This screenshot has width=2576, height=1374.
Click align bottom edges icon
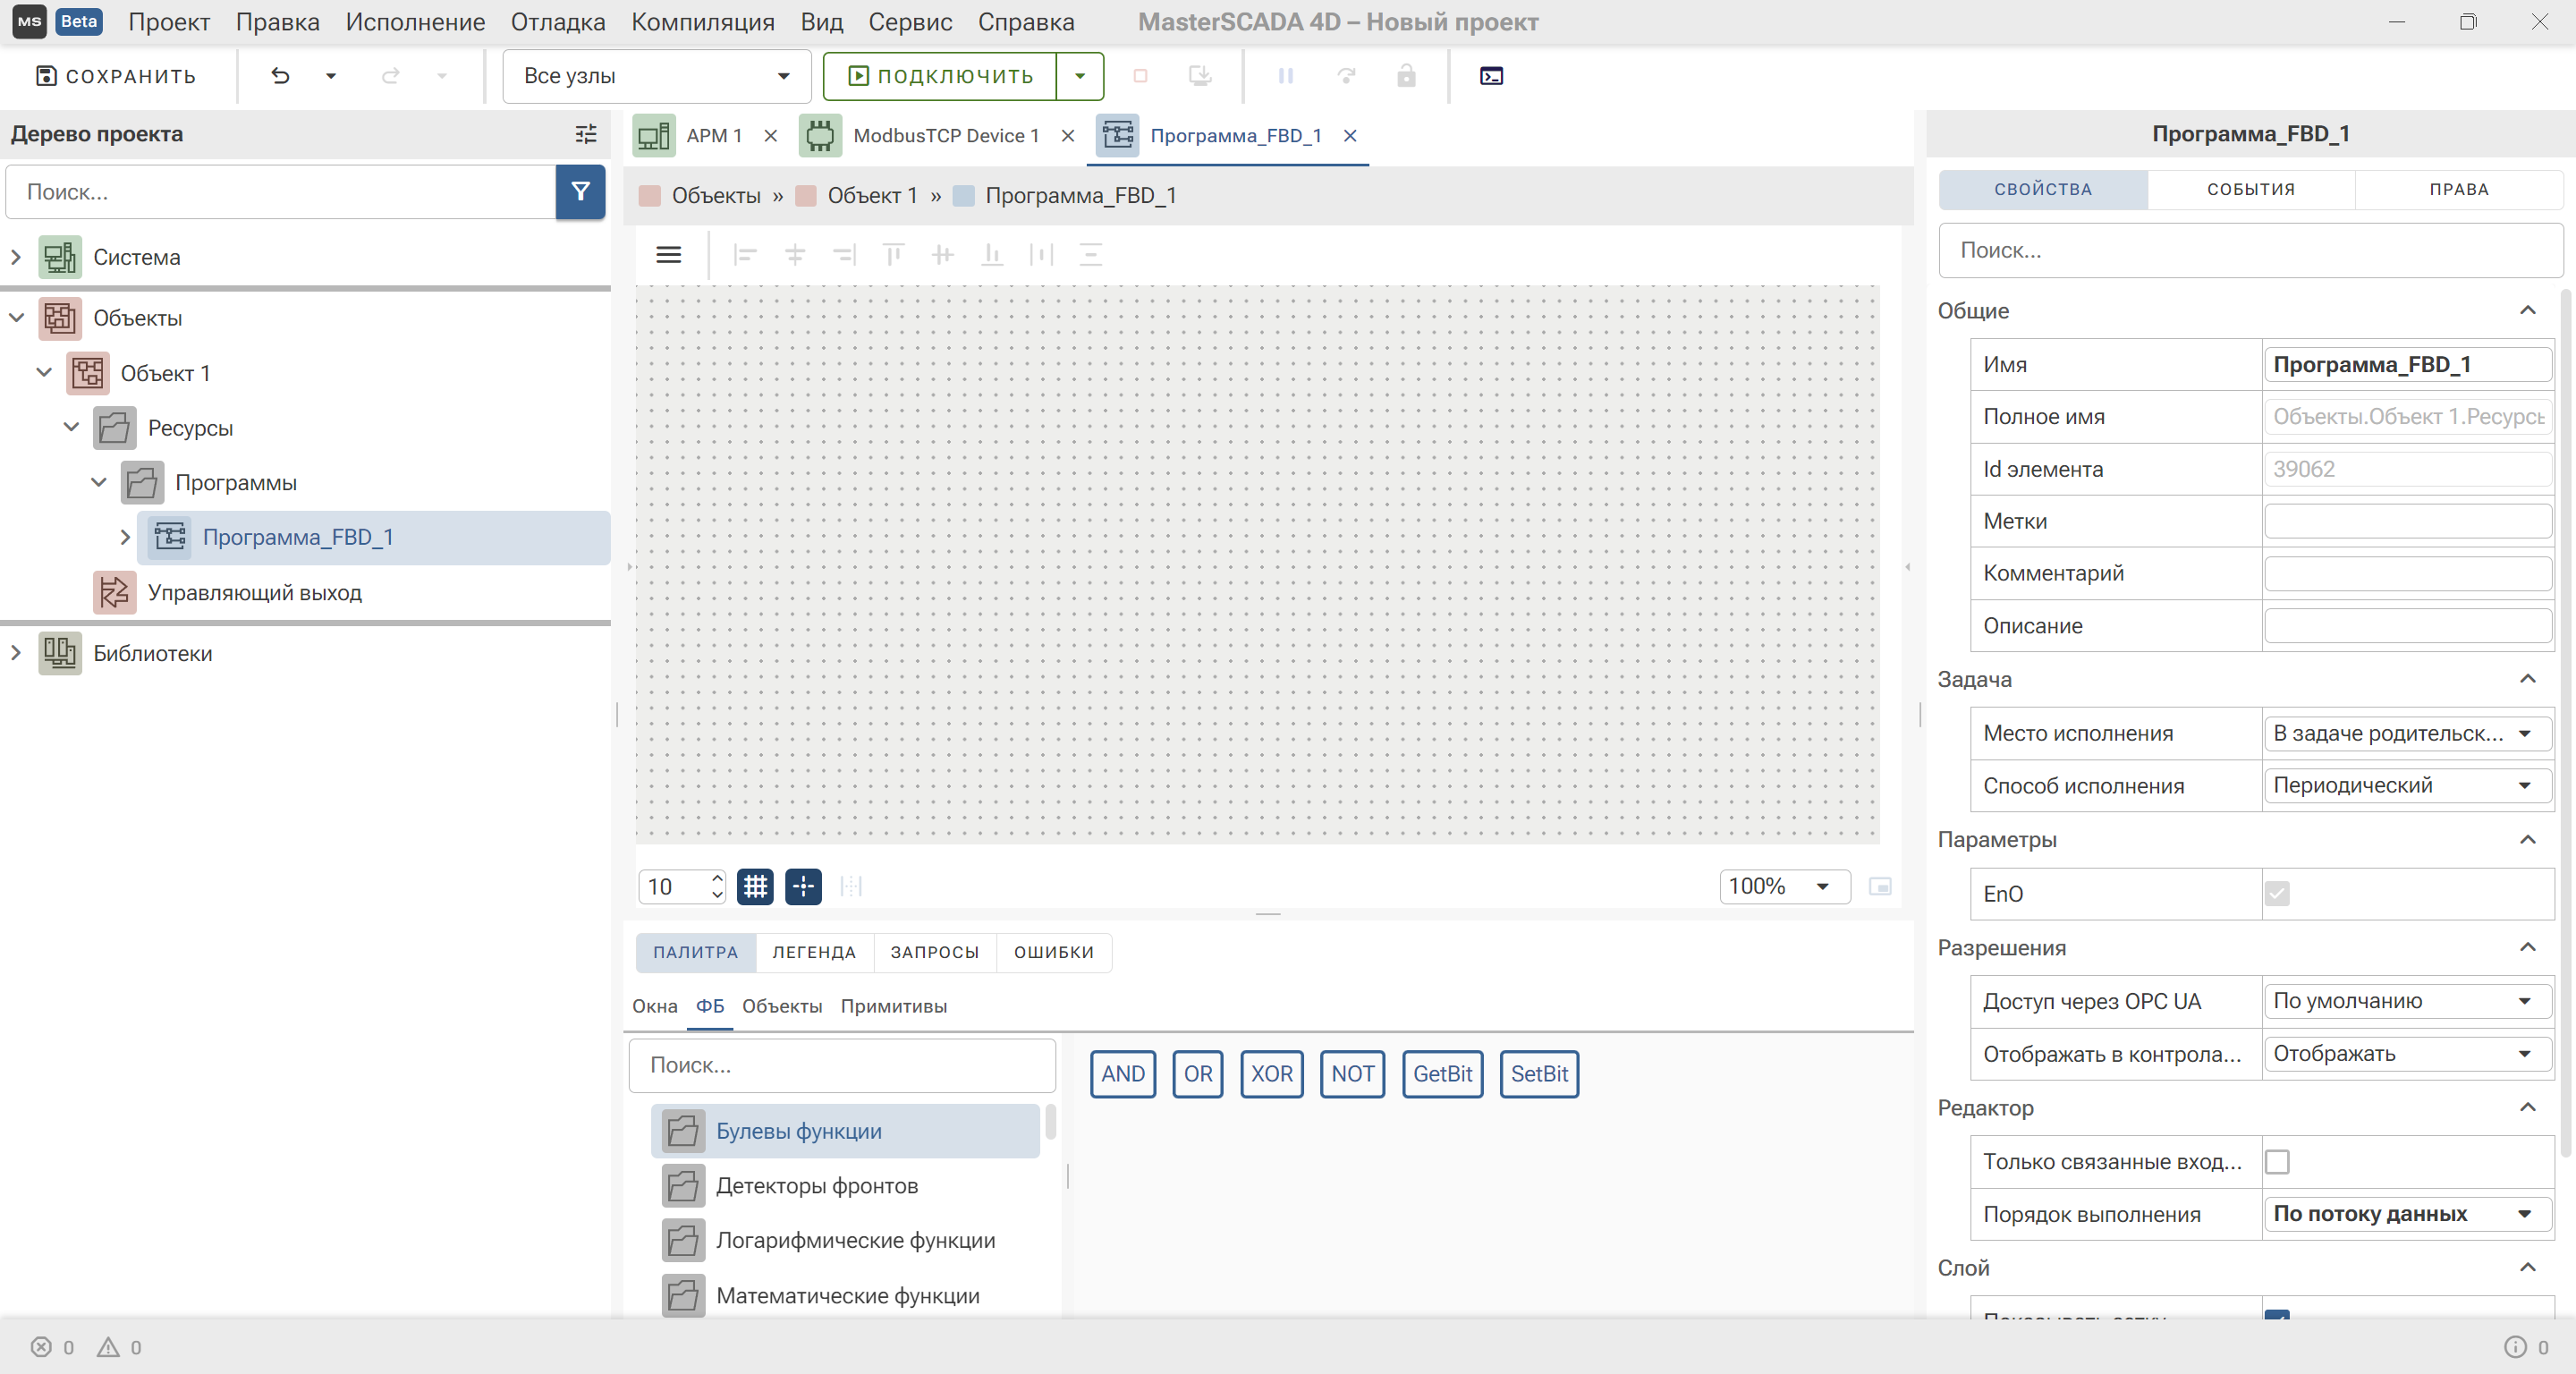click(x=992, y=255)
